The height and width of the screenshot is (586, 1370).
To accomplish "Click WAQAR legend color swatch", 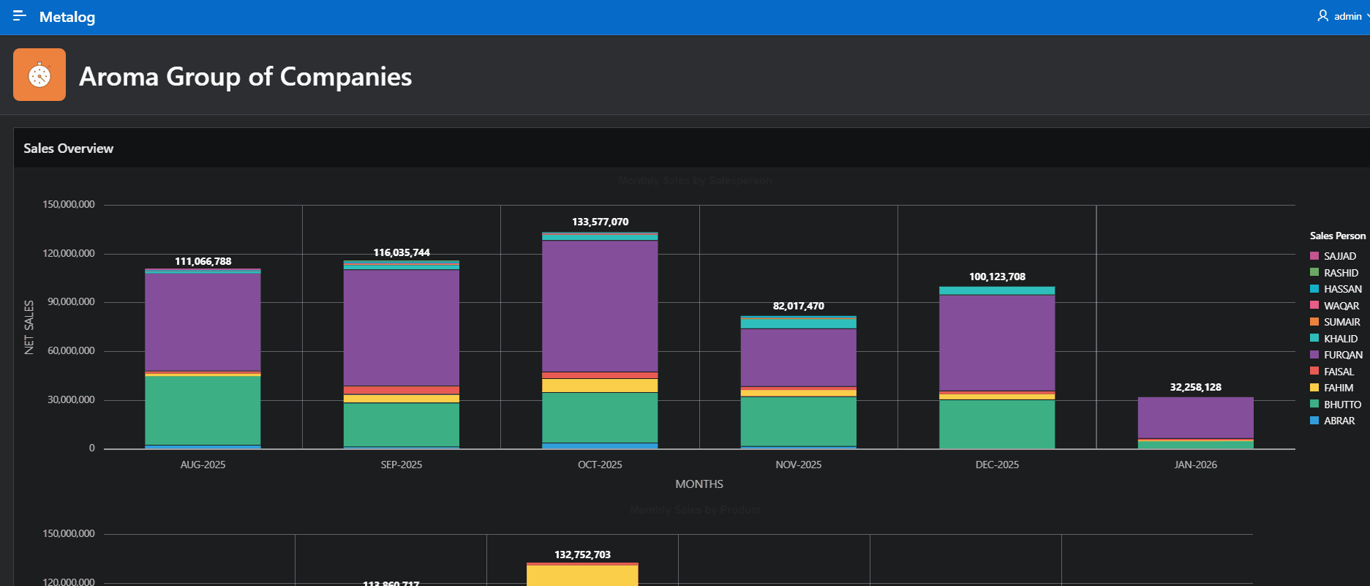I will click(1314, 306).
